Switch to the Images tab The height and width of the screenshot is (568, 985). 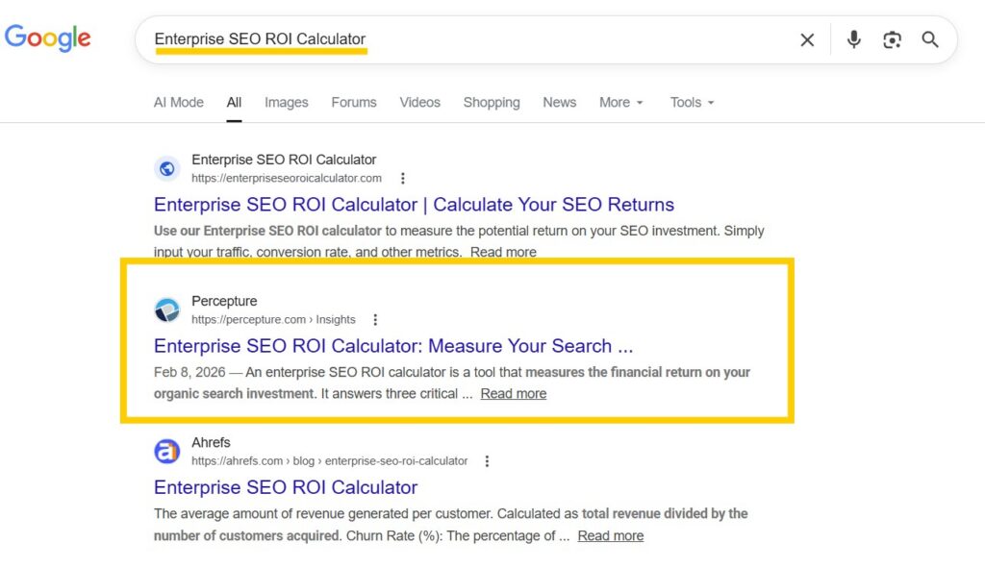pos(287,103)
